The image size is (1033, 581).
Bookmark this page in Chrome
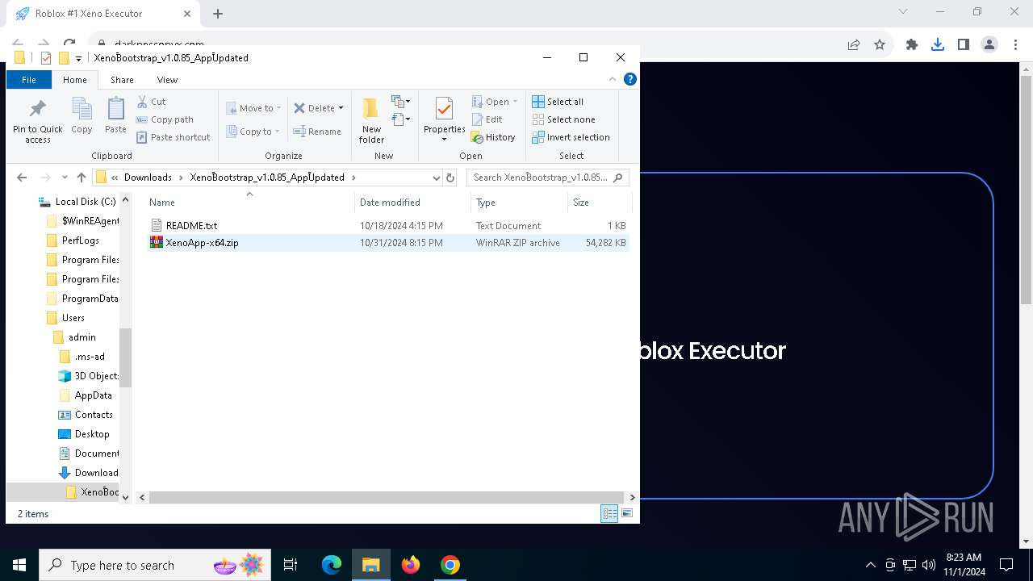pos(880,45)
